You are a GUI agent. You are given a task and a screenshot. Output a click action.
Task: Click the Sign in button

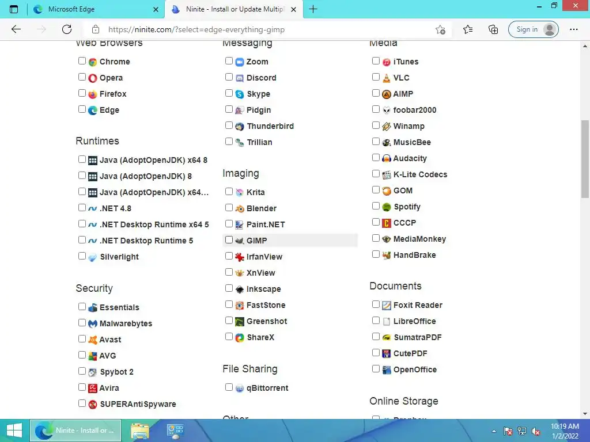click(533, 29)
